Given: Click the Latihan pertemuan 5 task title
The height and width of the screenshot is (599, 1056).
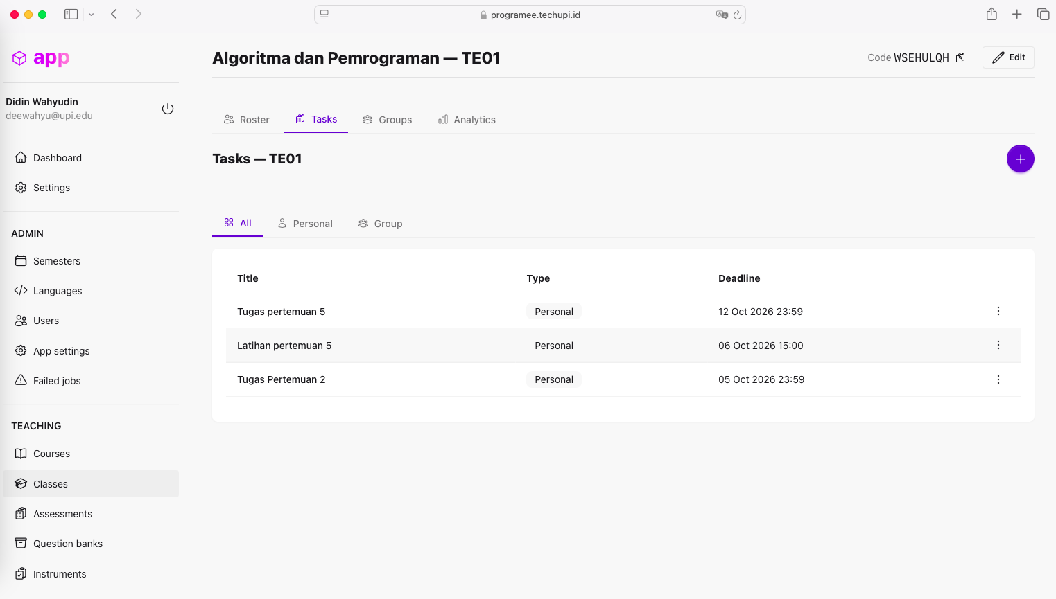Looking at the screenshot, I should pos(284,346).
